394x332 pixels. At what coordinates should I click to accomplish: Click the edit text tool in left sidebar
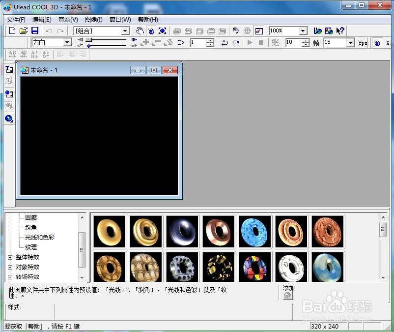click(x=9, y=81)
